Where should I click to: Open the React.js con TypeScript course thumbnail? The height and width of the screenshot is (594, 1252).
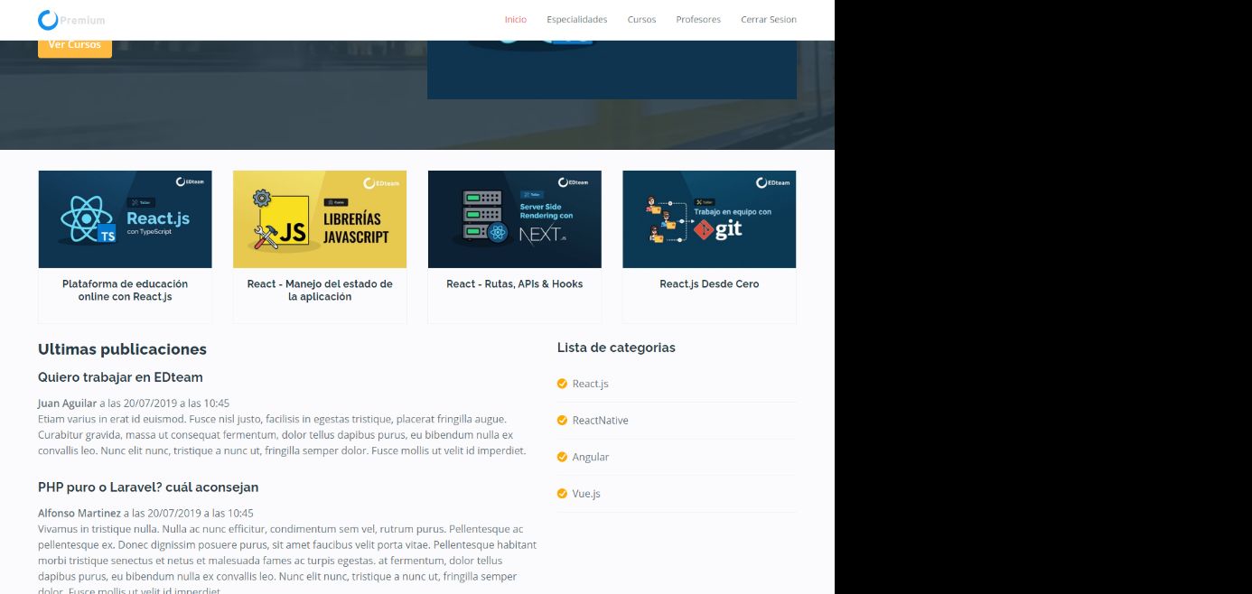point(126,219)
